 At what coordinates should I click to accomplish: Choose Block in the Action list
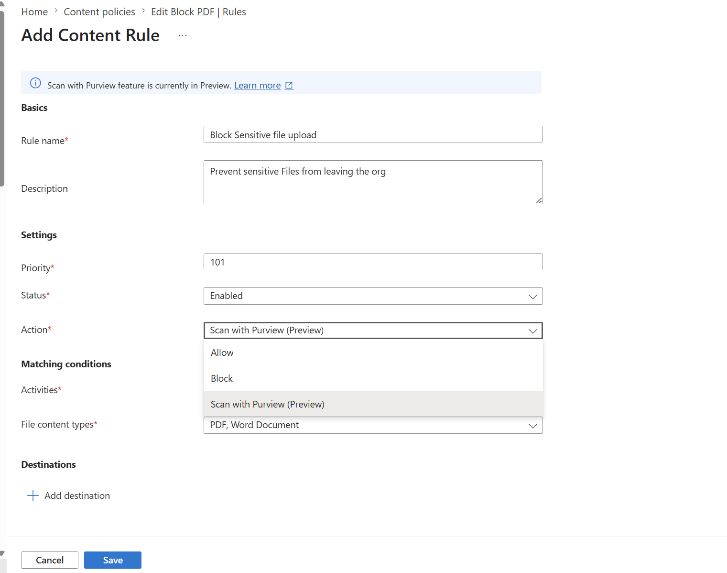[222, 378]
